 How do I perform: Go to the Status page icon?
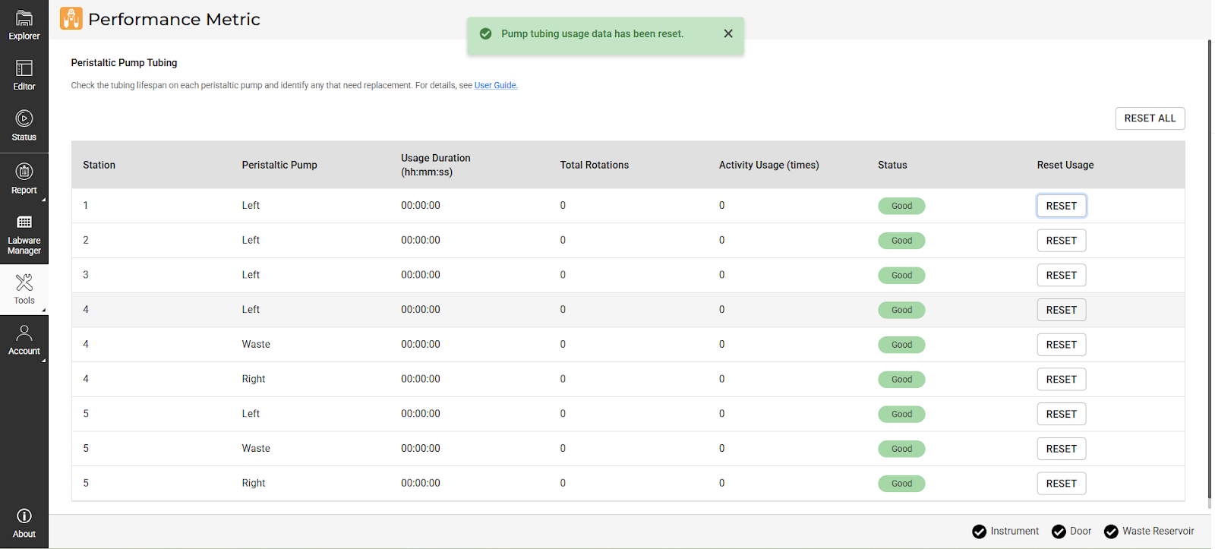pos(24,125)
